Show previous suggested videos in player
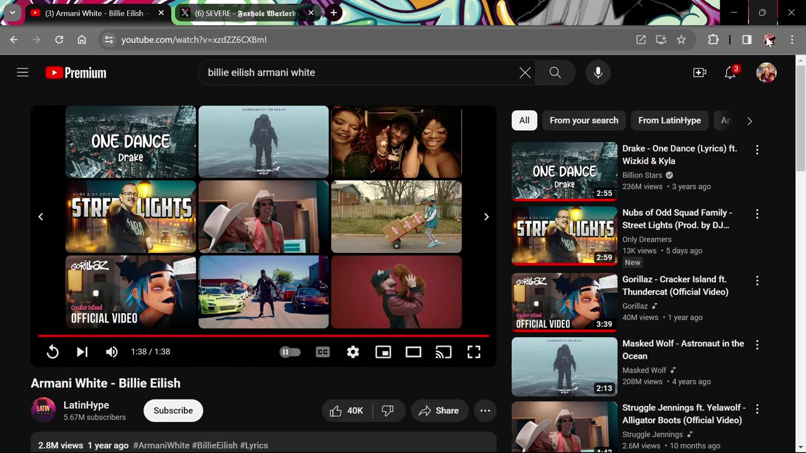The image size is (806, 453). coord(41,216)
